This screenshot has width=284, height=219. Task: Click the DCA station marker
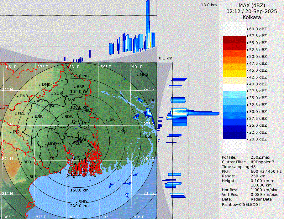point(145,100)
